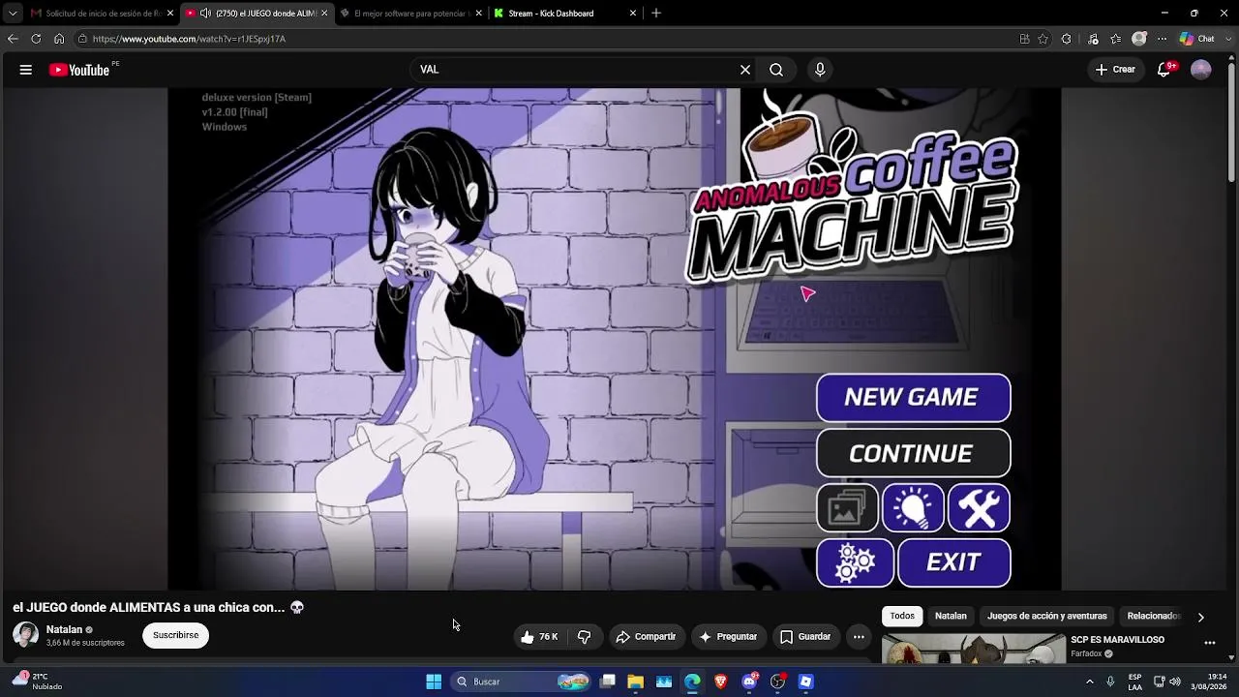Screen dimensions: 1239x697
Task: Open the Natalan channel name link
Action: coord(64,629)
